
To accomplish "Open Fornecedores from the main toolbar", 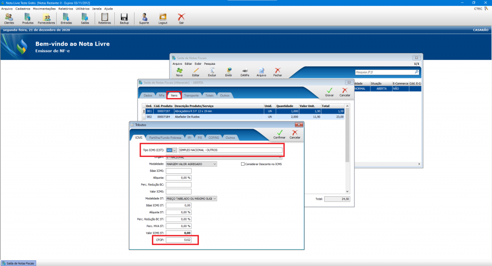I will coord(47,18).
